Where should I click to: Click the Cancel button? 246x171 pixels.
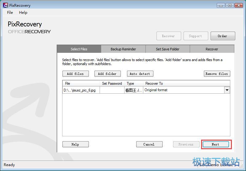(x=149, y=144)
